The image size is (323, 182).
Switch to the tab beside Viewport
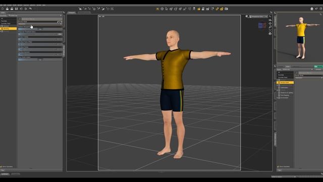[x=84, y=13]
